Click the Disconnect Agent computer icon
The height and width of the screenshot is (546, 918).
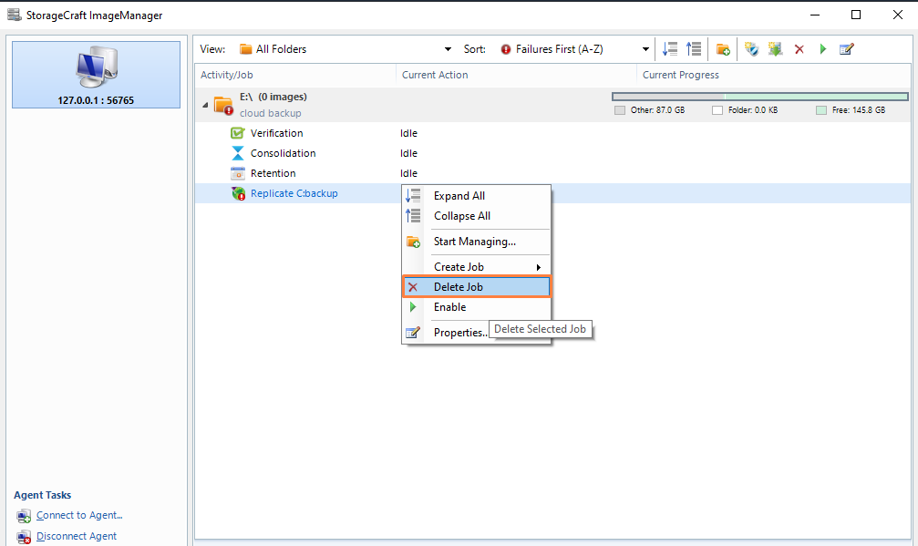[24, 537]
